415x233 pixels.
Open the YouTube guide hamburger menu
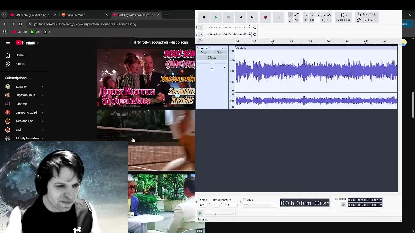pyautogui.click(x=8, y=43)
